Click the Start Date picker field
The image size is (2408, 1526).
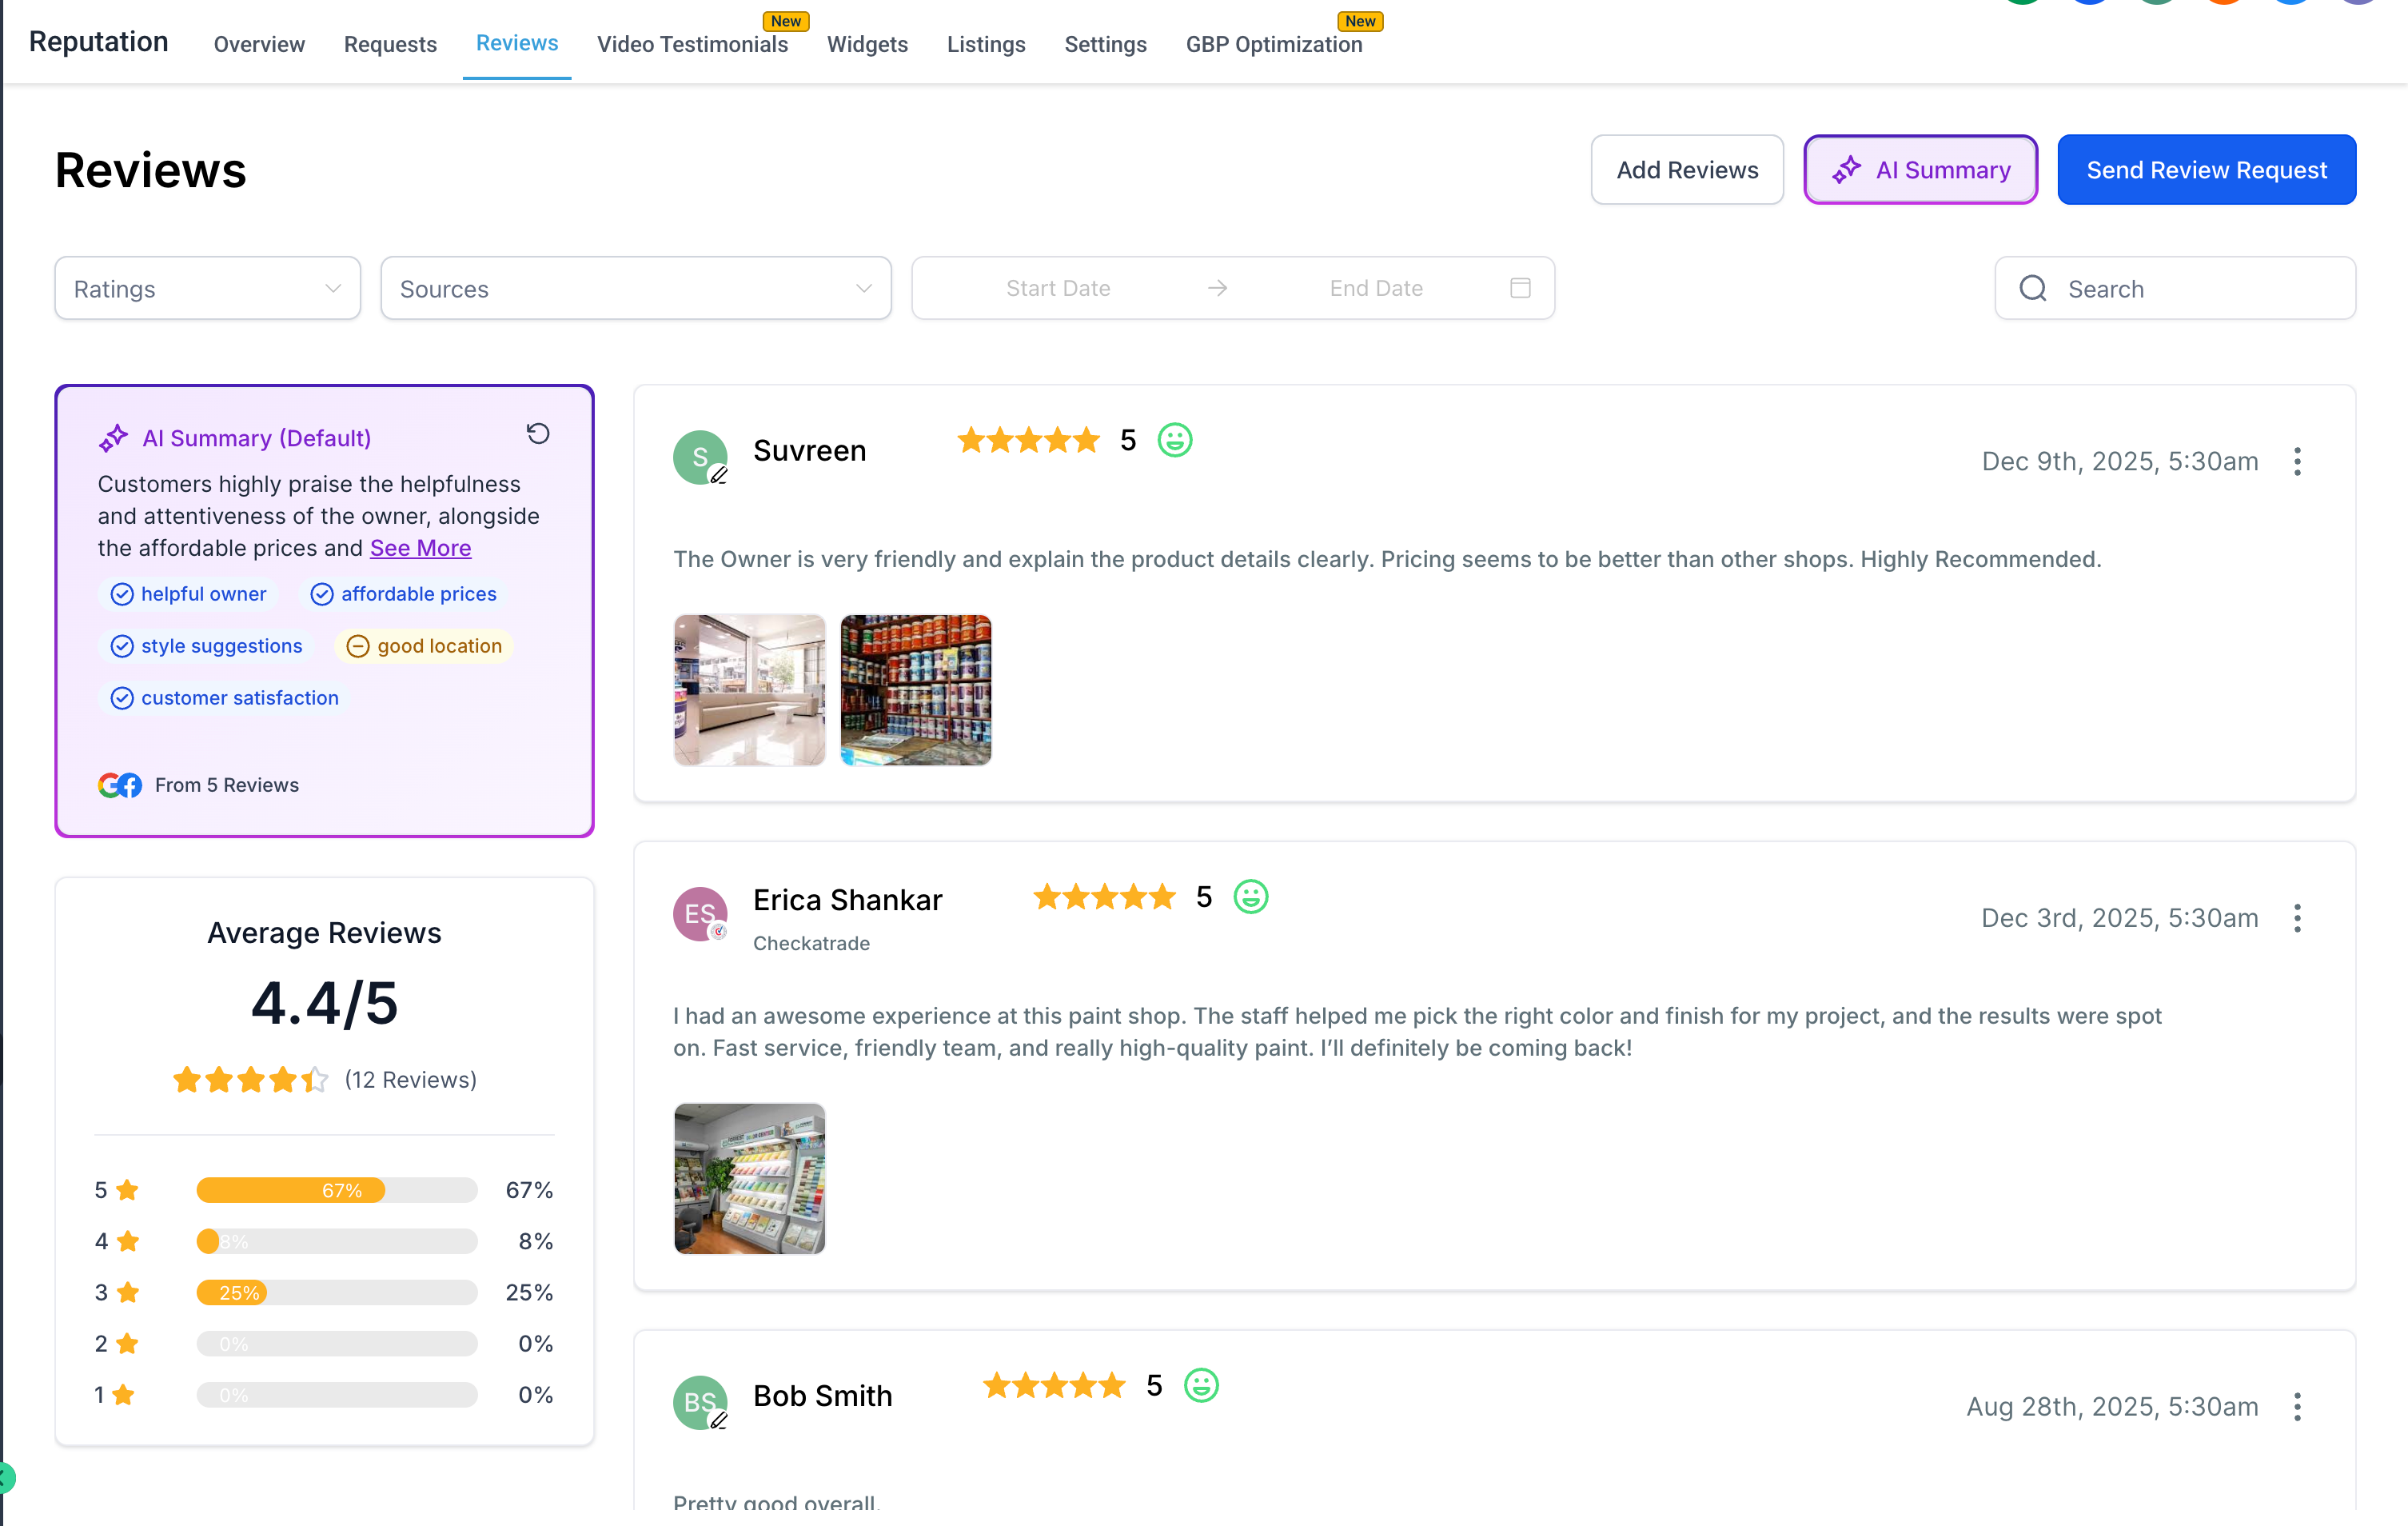1057,288
